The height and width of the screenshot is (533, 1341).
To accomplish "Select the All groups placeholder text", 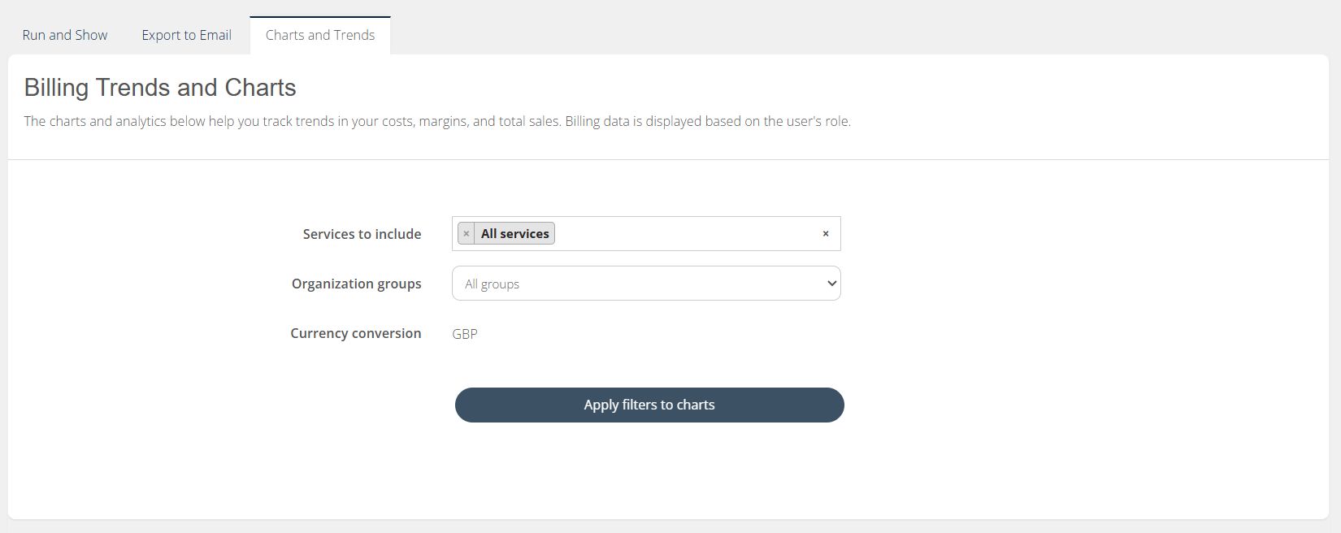I will coord(492,284).
